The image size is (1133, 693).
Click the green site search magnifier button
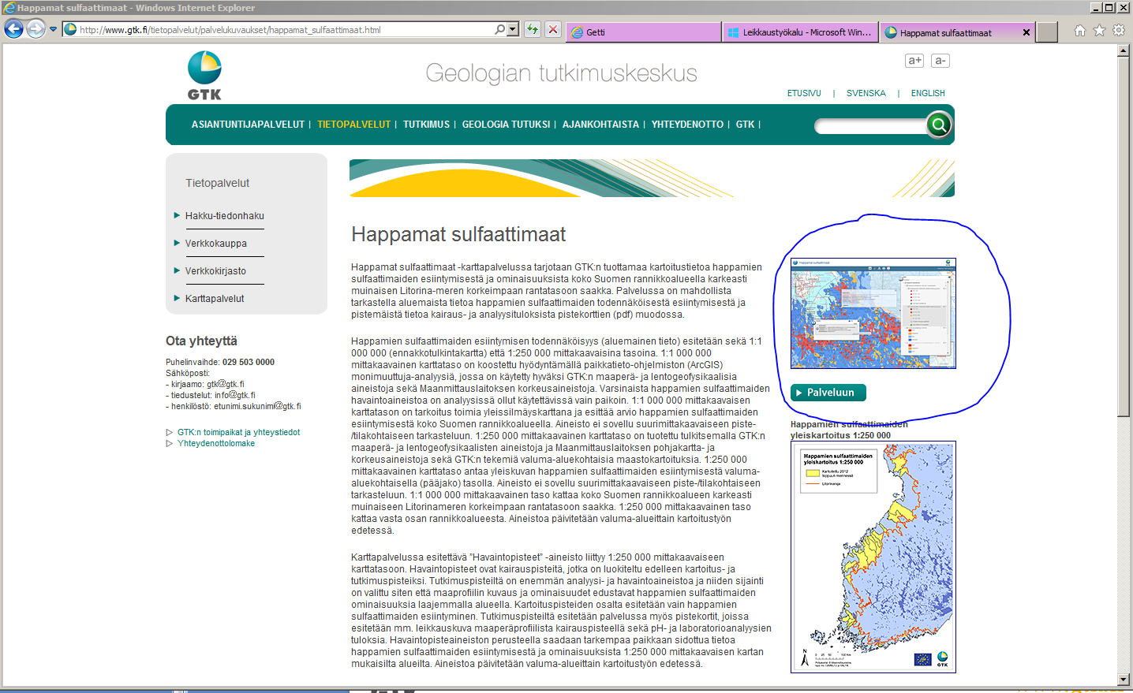click(x=939, y=125)
